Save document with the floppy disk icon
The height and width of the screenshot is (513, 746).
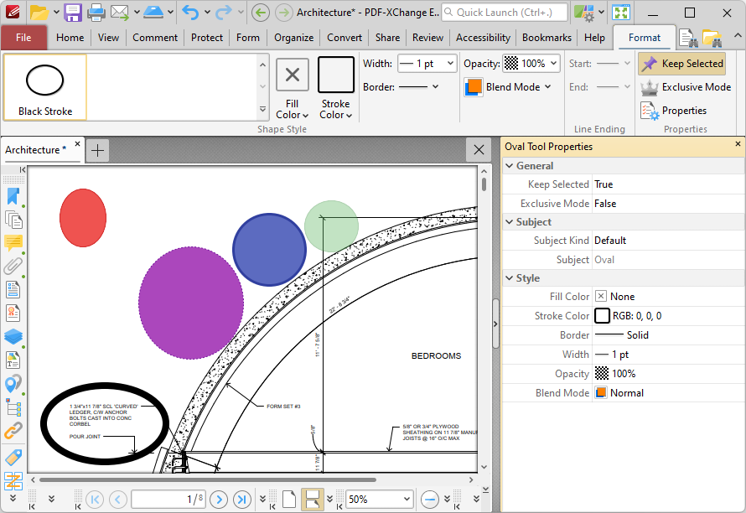point(73,13)
